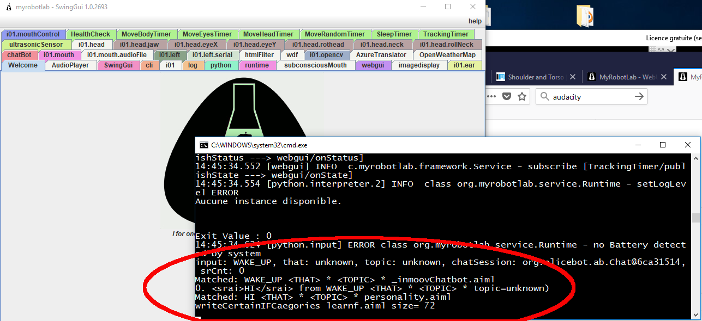Open i01.head.jaw tab
Viewport: 702px width, 321px height.
point(140,45)
